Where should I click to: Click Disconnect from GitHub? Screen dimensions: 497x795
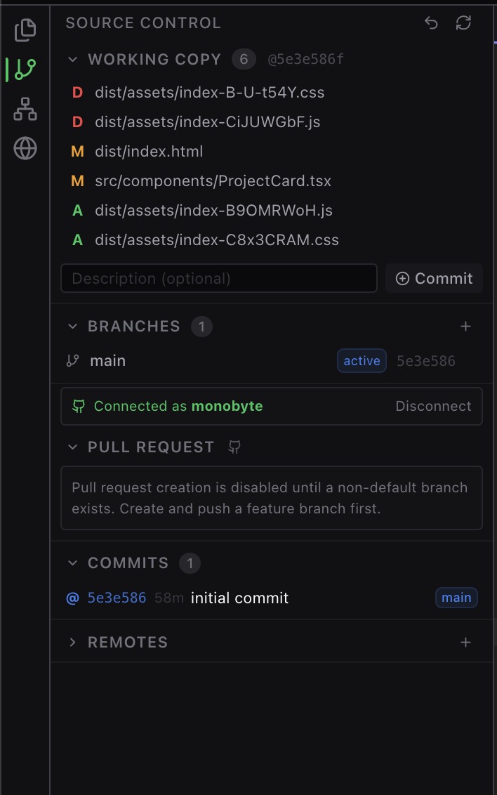point(433,406)
